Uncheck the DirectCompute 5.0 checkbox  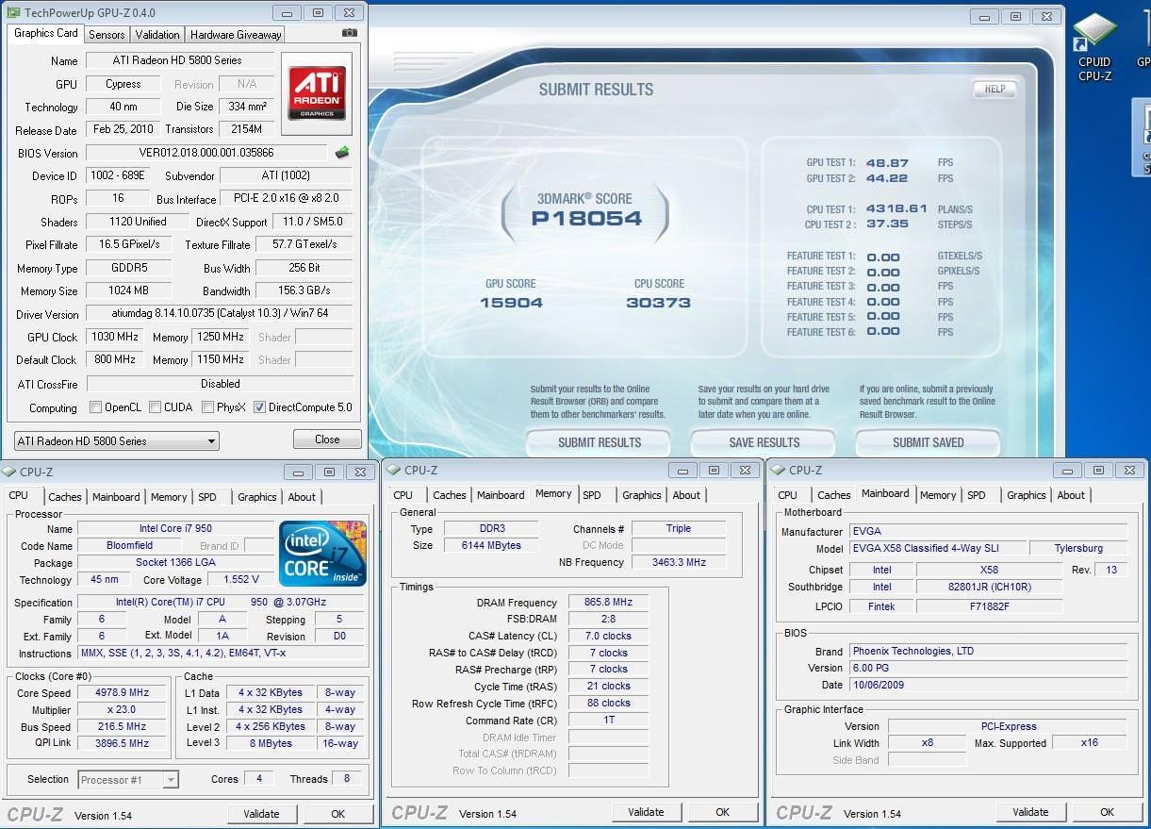[259, 407]
